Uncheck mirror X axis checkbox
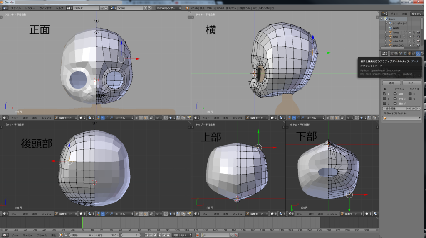426x238 pixels. tap(384, 94)
